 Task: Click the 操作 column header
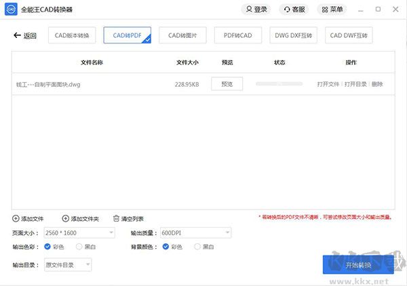[x=351, y=62]
